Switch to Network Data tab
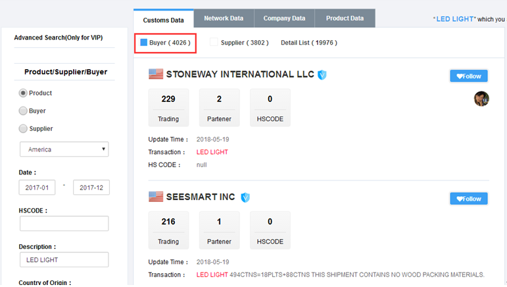Image resolution: width=507 pixels, height=287 pixels. (x=224, y=18)
